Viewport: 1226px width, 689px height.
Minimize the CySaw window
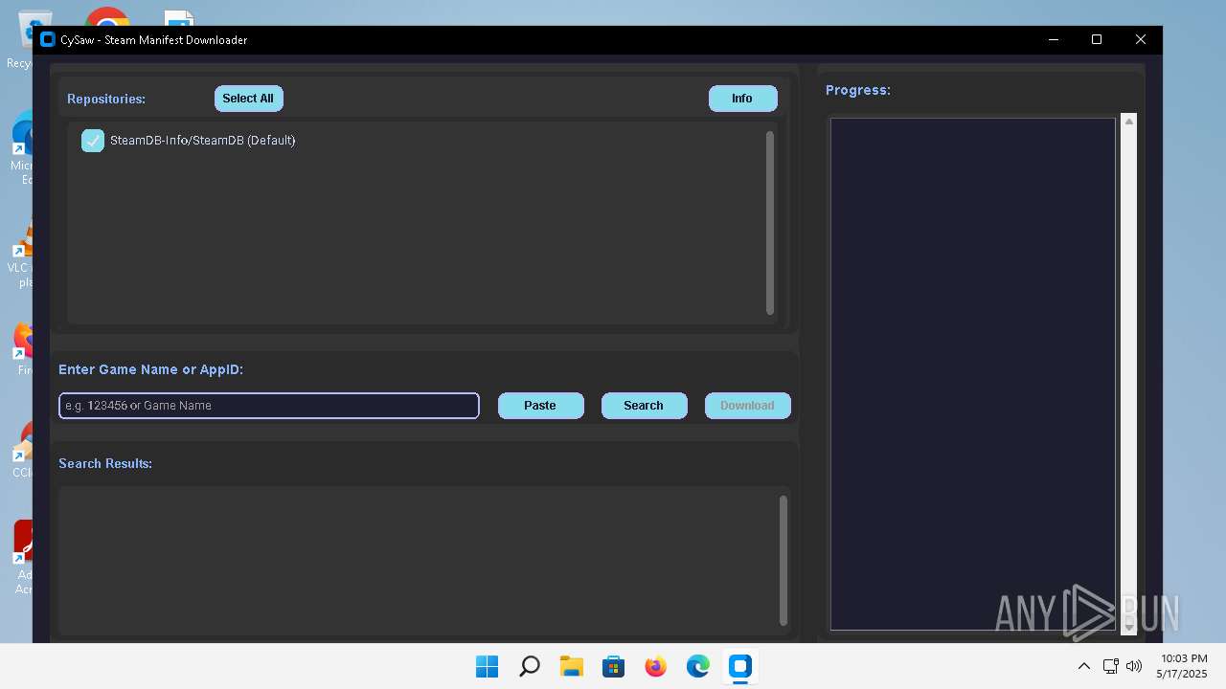1054,40
